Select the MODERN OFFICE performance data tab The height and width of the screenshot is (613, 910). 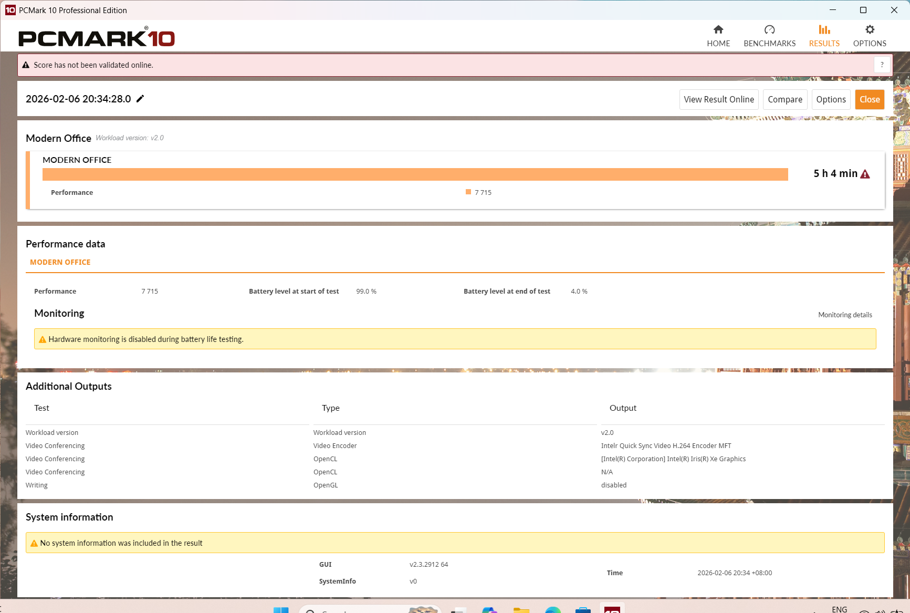coord(60,262)
